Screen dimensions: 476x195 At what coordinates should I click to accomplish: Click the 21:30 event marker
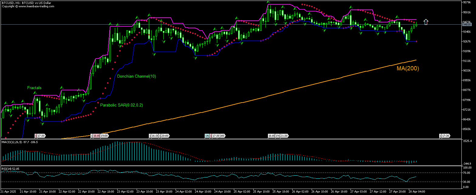click(x=284, y=136)
